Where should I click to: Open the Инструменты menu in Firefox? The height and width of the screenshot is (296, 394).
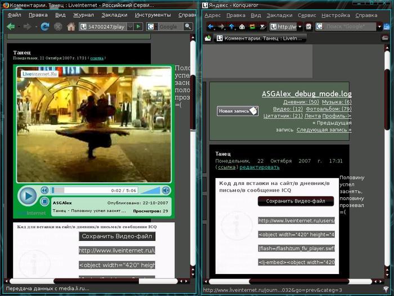pyautogui.click(x=153, y=15)
